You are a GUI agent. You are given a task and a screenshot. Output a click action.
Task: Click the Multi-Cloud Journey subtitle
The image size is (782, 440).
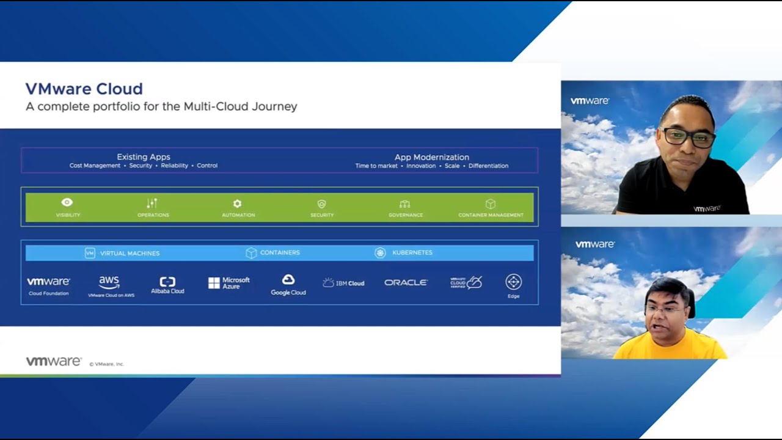pyautogui.click(x=161, y=106)
